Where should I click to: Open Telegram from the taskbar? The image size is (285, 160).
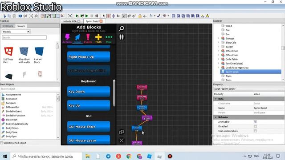click(108, 156)
